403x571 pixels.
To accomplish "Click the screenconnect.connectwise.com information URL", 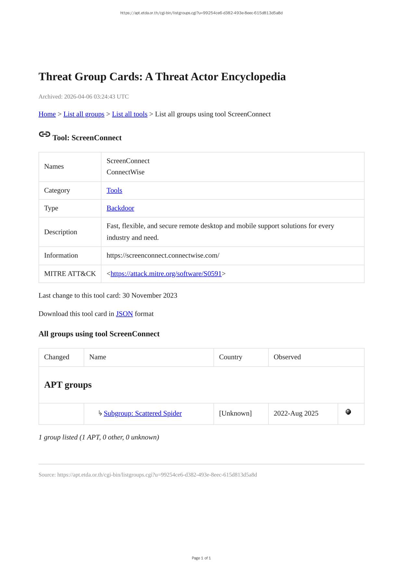I will point(163,256).
